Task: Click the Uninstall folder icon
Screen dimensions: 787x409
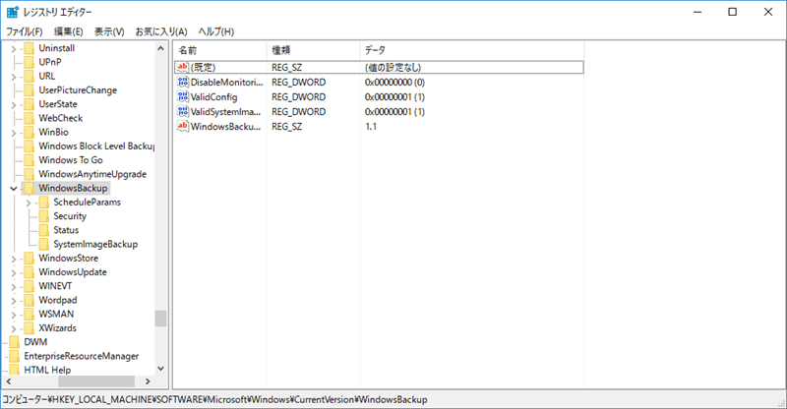Action: (30, 48)
